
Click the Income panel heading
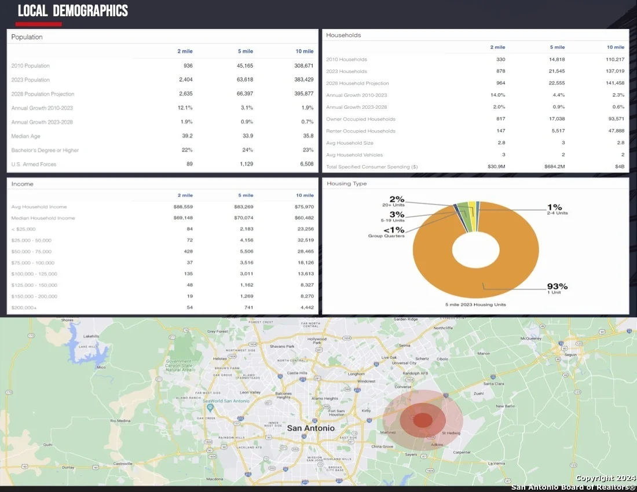pyautogui.click(x=23, y=184)
